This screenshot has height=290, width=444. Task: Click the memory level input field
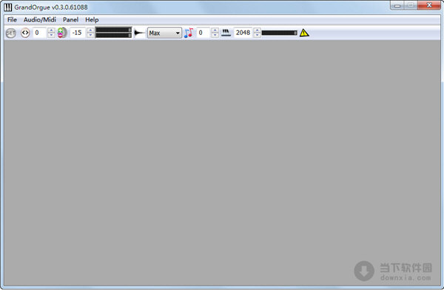40,33
